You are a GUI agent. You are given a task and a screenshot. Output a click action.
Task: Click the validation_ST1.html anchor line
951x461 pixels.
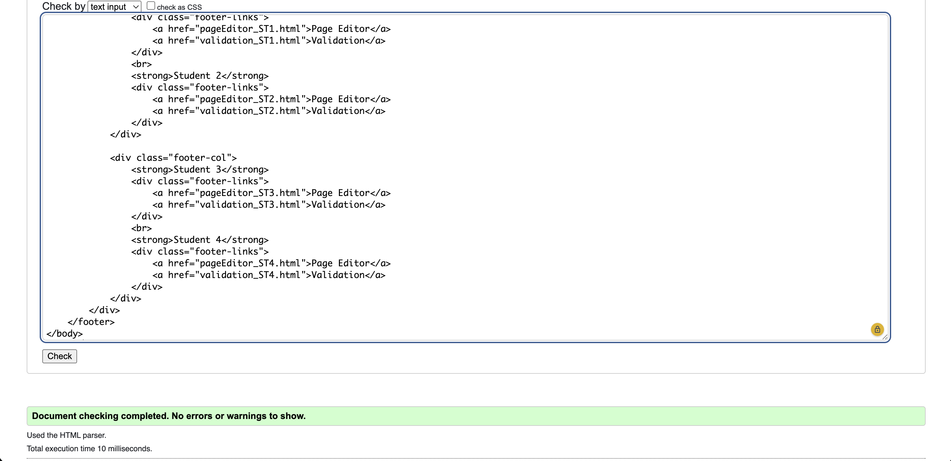click(269, 41)
